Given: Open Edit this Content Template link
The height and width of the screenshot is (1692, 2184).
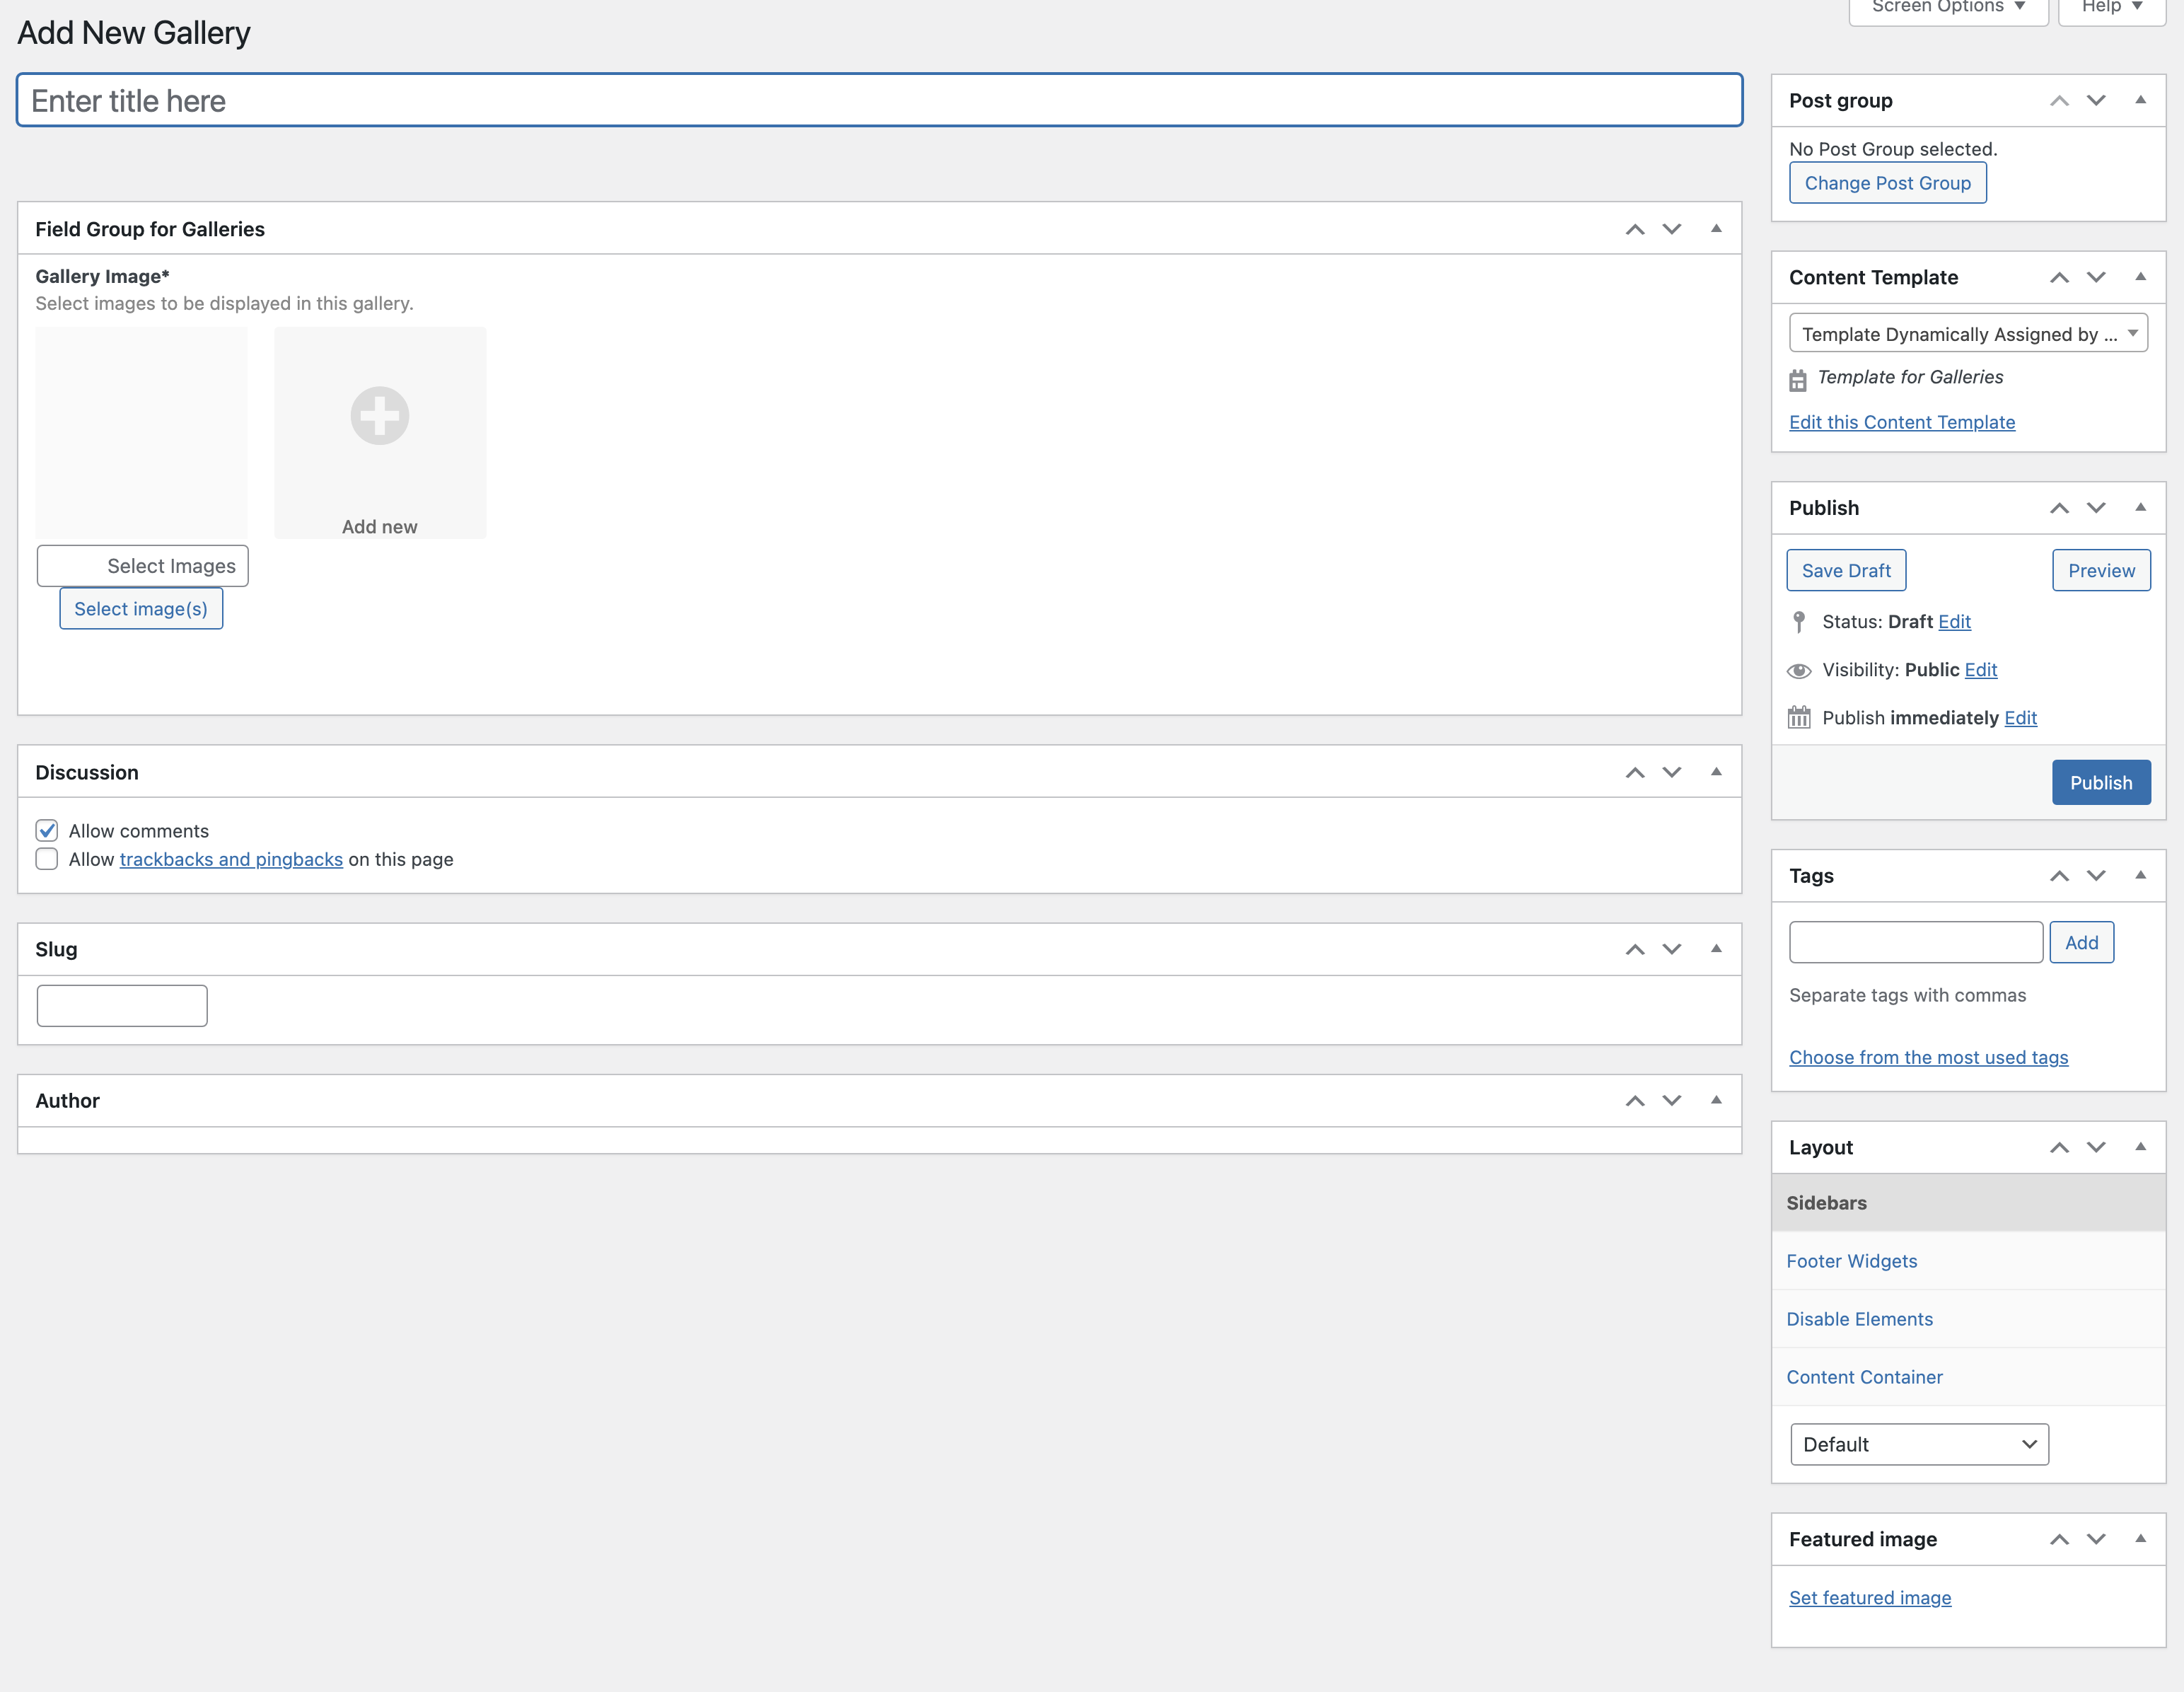Looking at the screenshot, I should pos(1902,422).
